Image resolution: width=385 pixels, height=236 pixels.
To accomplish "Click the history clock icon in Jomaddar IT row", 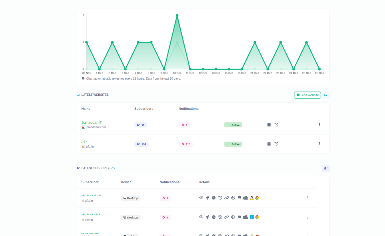I will [276, 125].
